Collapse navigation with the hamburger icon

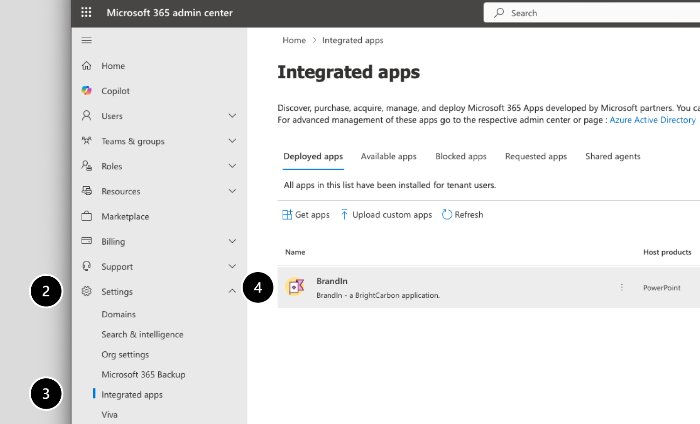pyautogui.click(x=86, y=41)
